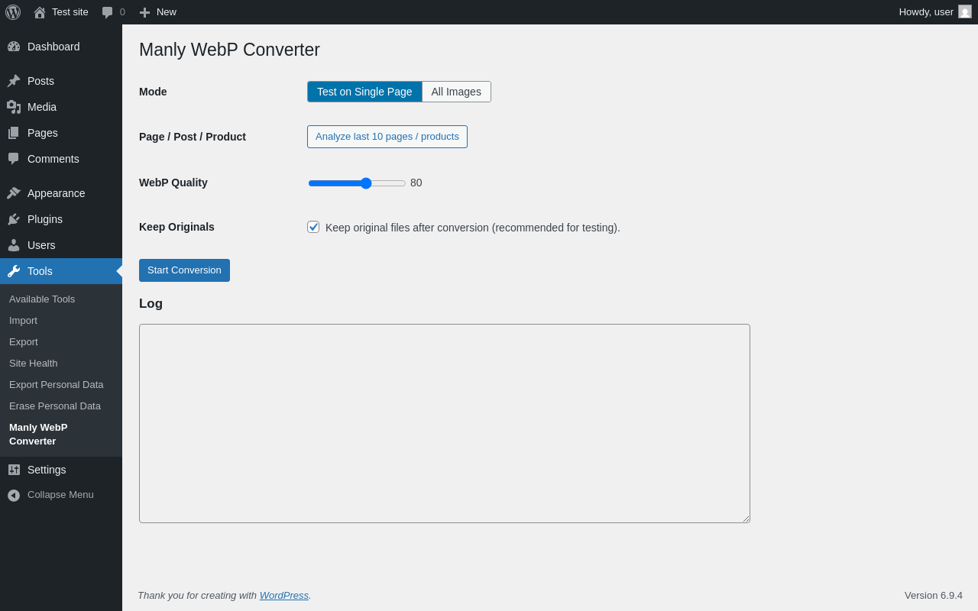Click the Start Conversion button
This screenshot has height=611, width=978.
click(184, 270)
